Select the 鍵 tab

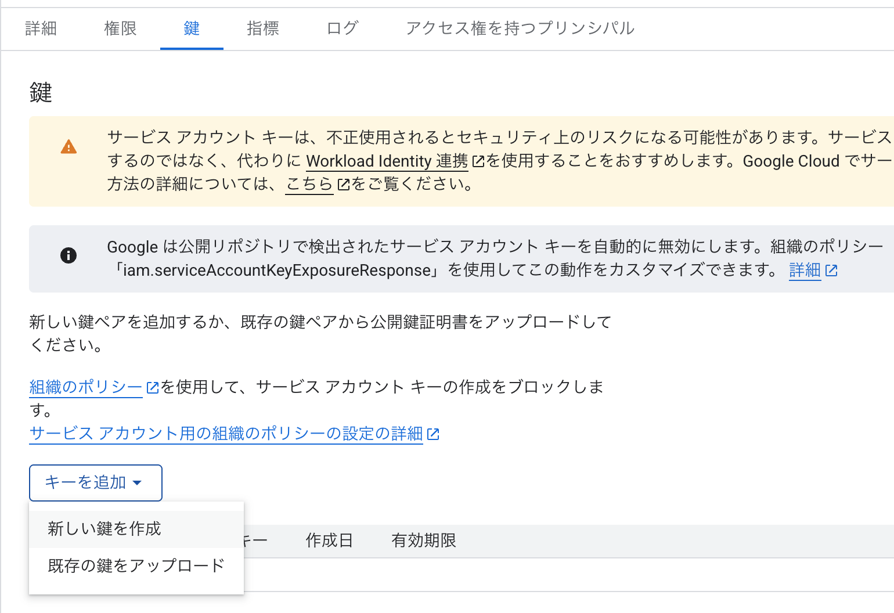coord(192,28)
